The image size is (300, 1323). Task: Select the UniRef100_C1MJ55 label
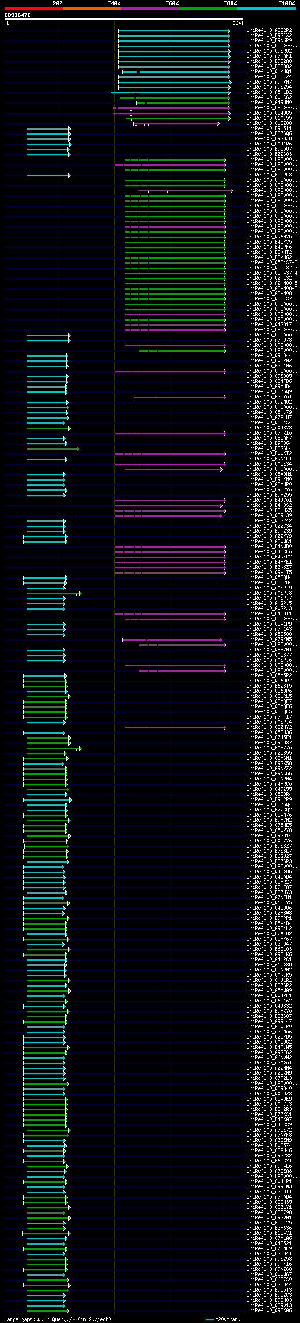[269, 118]
